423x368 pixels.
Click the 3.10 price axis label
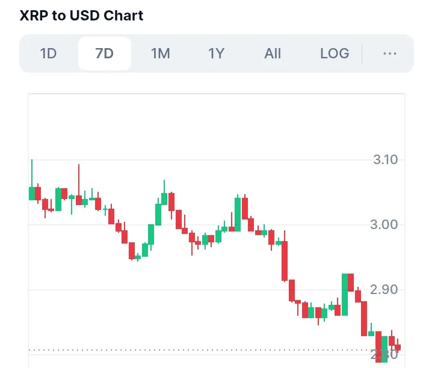coord(385,159)
